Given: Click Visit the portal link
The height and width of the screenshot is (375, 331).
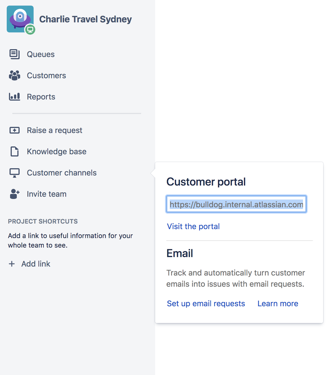Looking at the screenshot, I should tap(193, 226).
